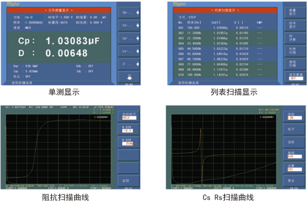
Task: Select list row 001 at 100.000 Hz
Action: pos(225,28)
